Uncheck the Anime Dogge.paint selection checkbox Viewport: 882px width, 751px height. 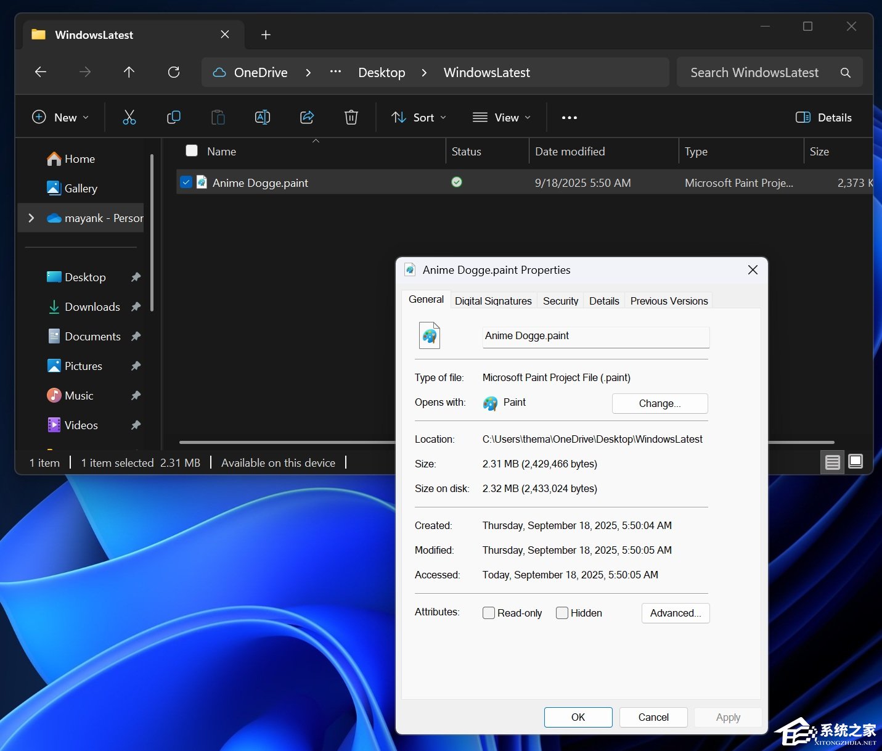[186, 182]
